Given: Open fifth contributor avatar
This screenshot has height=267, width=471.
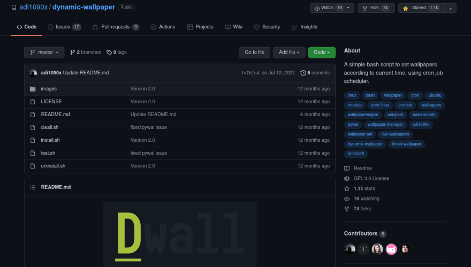Looking at the screenshot, I should 405,249.
